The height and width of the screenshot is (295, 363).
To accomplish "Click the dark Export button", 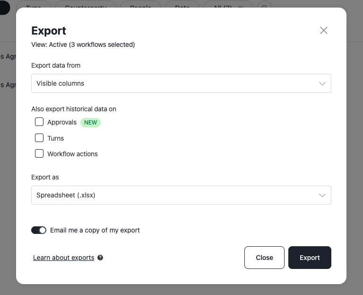I will point(310,258).
